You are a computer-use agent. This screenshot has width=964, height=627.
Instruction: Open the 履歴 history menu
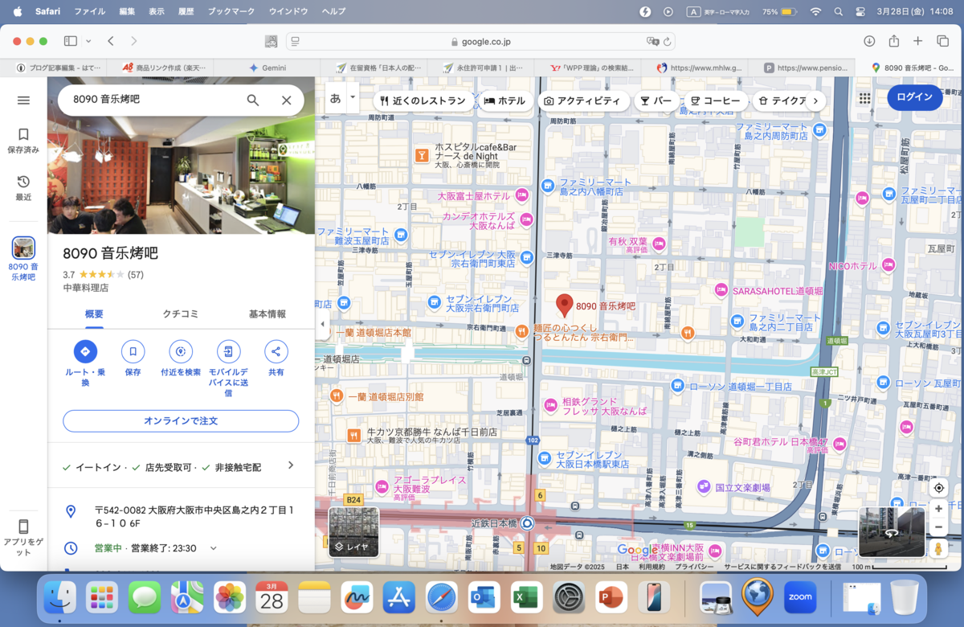pyautogui.click(x=186, y=11)
